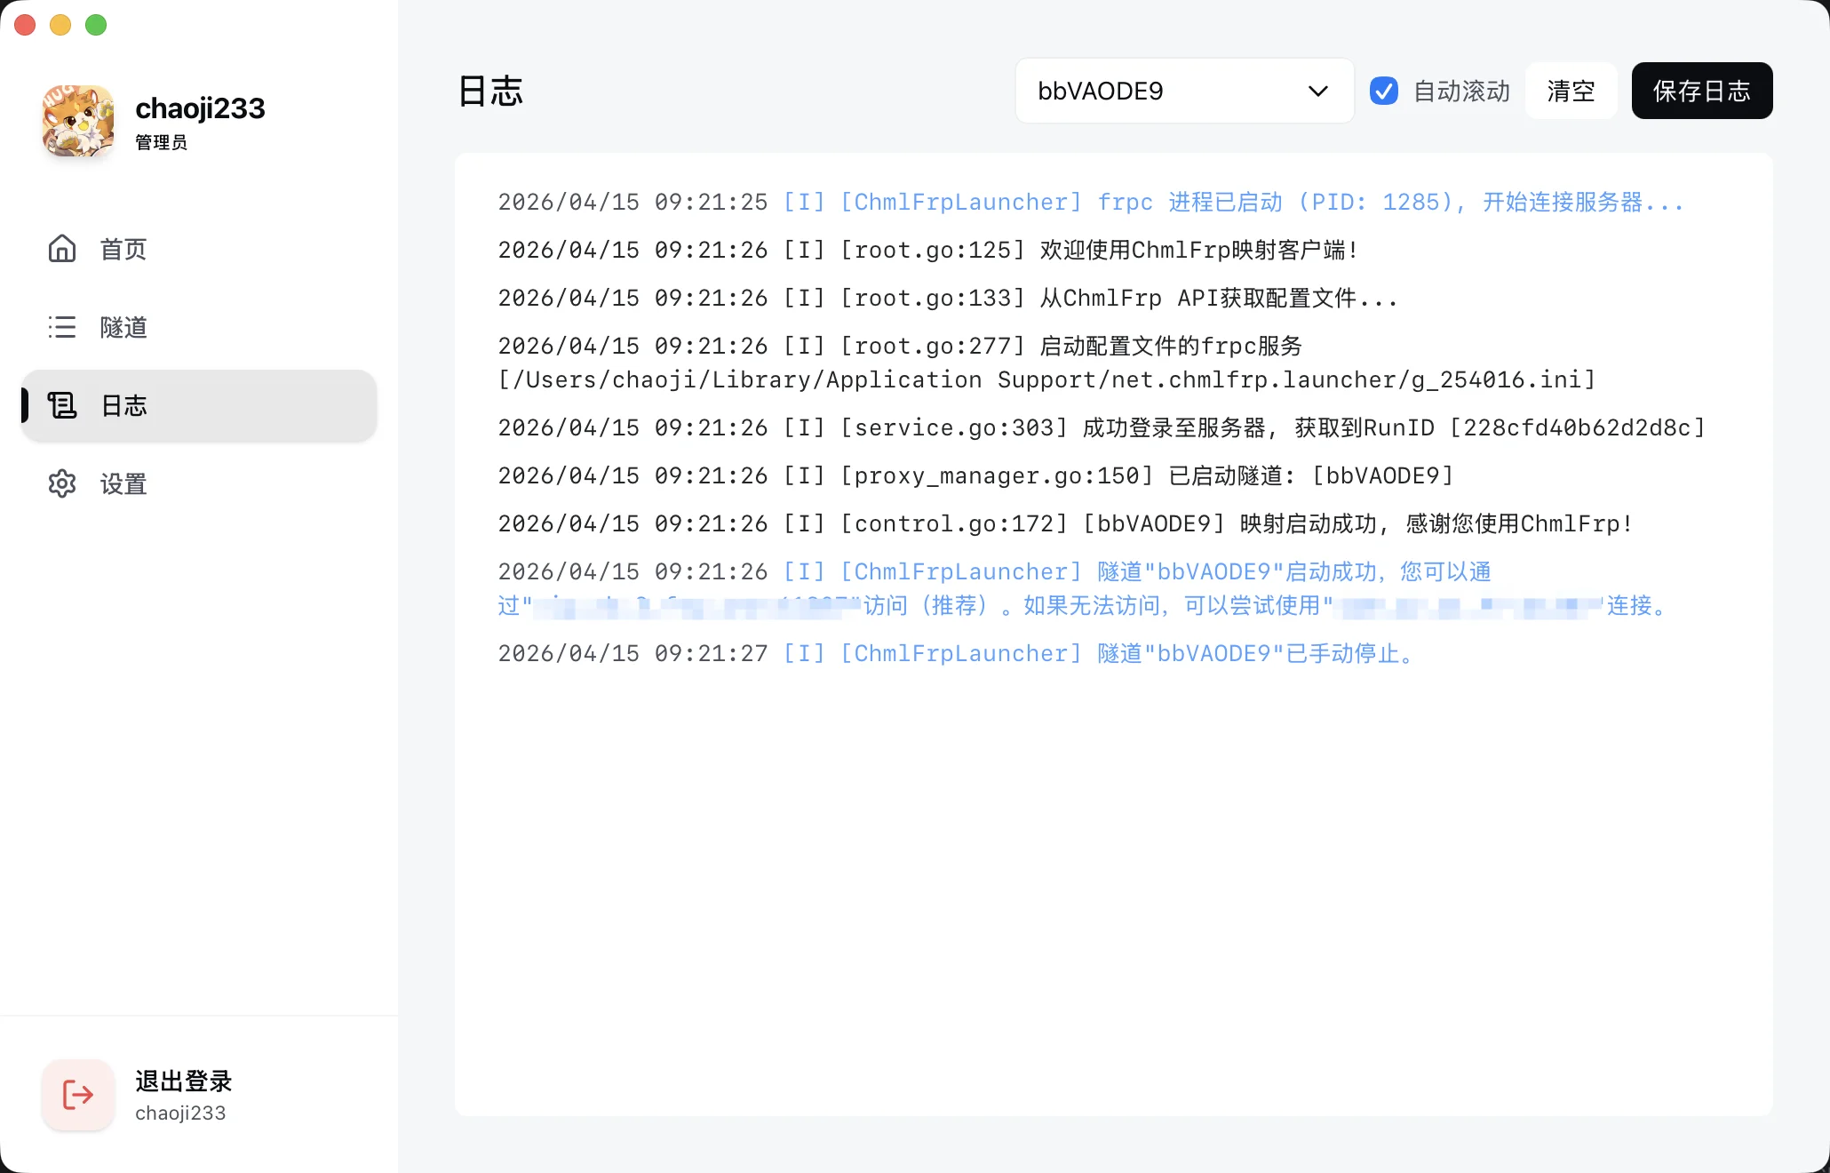Toggle the 自动滚动 checkbox
The height and width of the screenshot is (1173, 1830).
1383,91
